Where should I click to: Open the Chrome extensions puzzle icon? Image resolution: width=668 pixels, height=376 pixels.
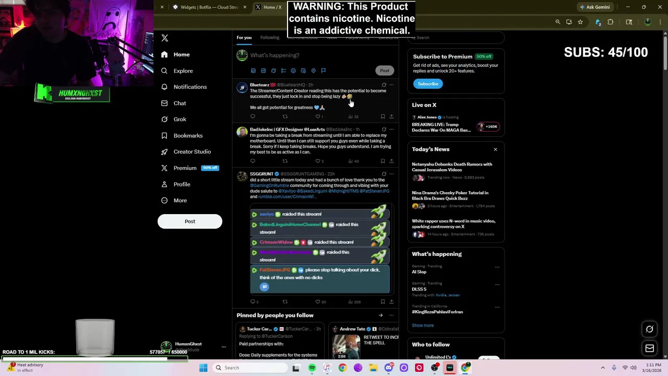pyautogui.click(x=610, y=22)
